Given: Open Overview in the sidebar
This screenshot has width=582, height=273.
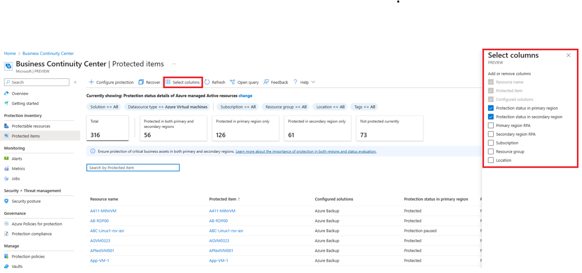Looking at the screenshot, I should click(x=20, y=94).
